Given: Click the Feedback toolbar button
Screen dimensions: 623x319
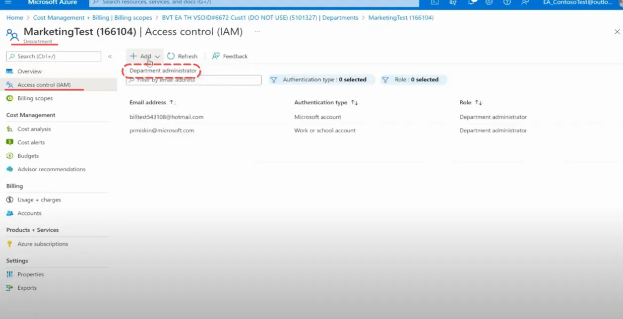Looking at the screenshot, I should pyautogui.click(x=230, y=56).
